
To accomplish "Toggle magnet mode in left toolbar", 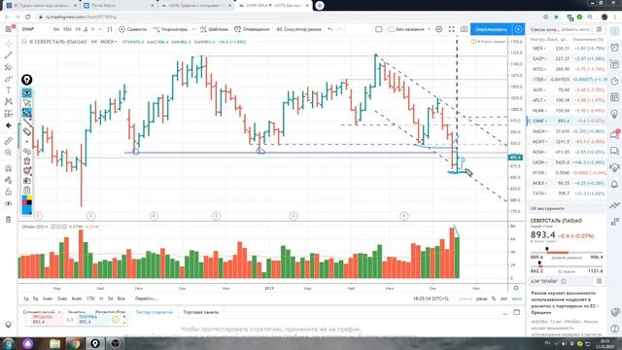I will 9,168.
